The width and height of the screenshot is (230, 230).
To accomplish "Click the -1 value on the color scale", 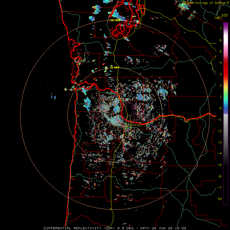I will tap(220, 120).
